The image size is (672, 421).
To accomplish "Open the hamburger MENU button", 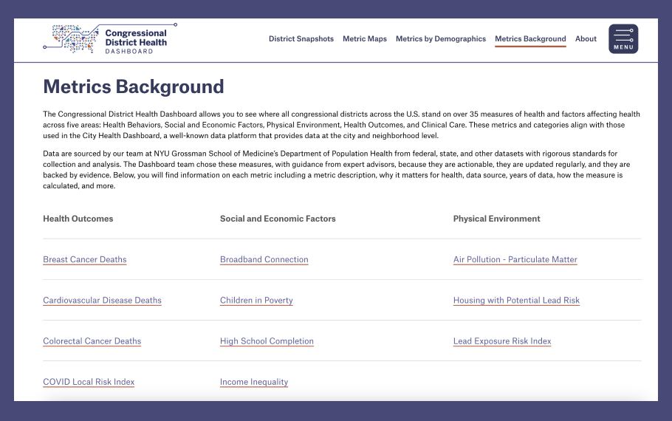I will (623, 39).
